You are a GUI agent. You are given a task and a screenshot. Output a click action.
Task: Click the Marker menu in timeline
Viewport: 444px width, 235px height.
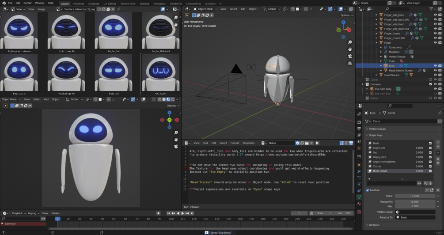click(x=56, y=213)
